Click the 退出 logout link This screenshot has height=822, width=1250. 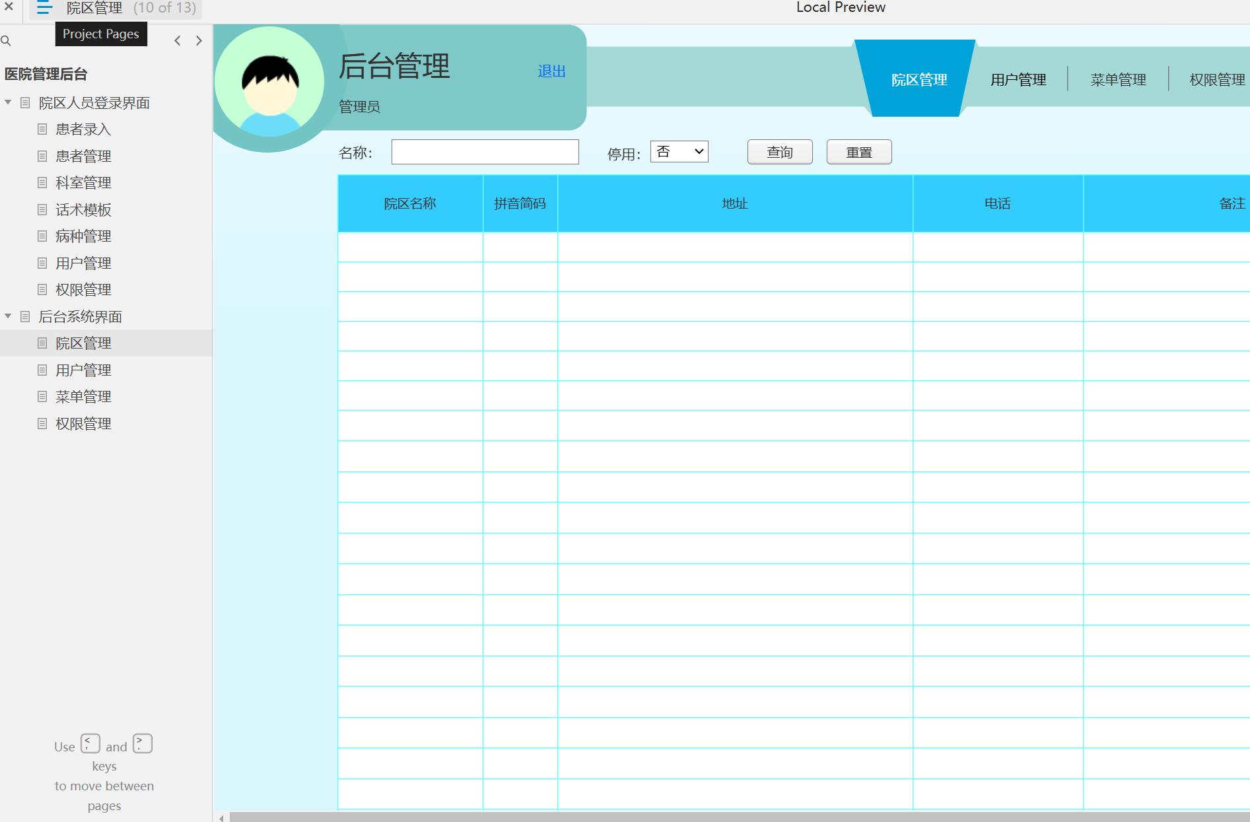coord(551,71)
